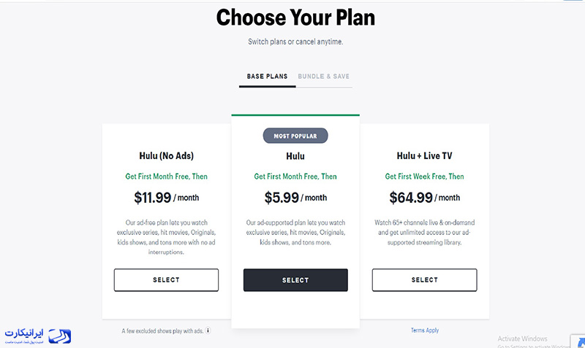Click the Iranicart logo watermark

38,336
